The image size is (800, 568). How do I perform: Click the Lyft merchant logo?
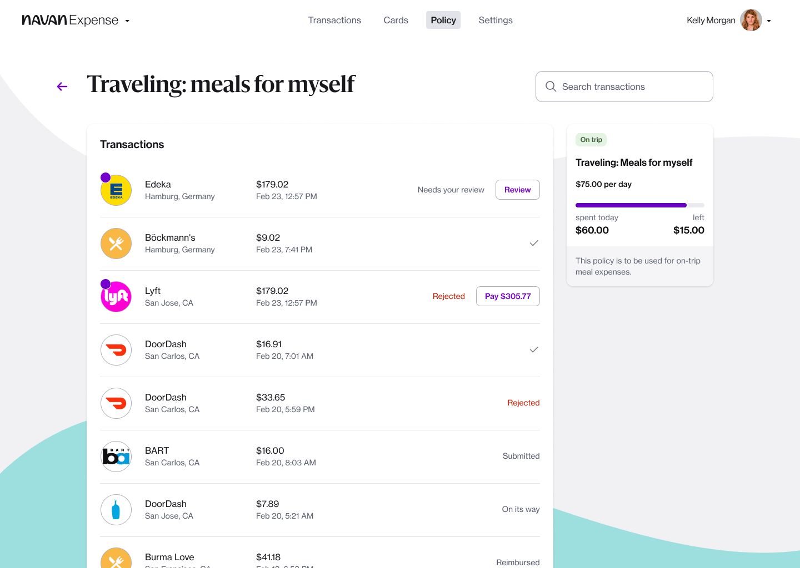point(116,297)
